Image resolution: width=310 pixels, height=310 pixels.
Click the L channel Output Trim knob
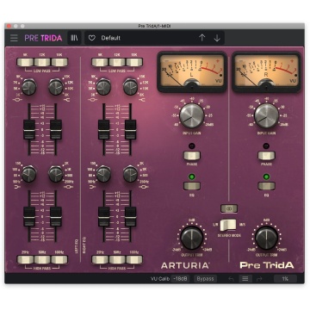pos(192,238)
